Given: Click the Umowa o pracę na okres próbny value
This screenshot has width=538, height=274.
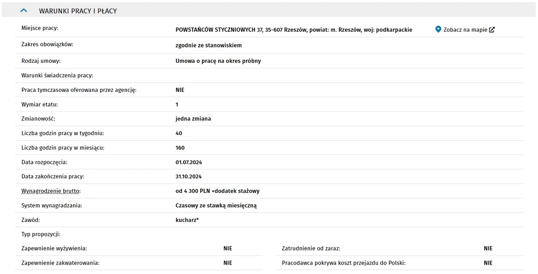Looking at the screenshot, I should tap(218, 61).
